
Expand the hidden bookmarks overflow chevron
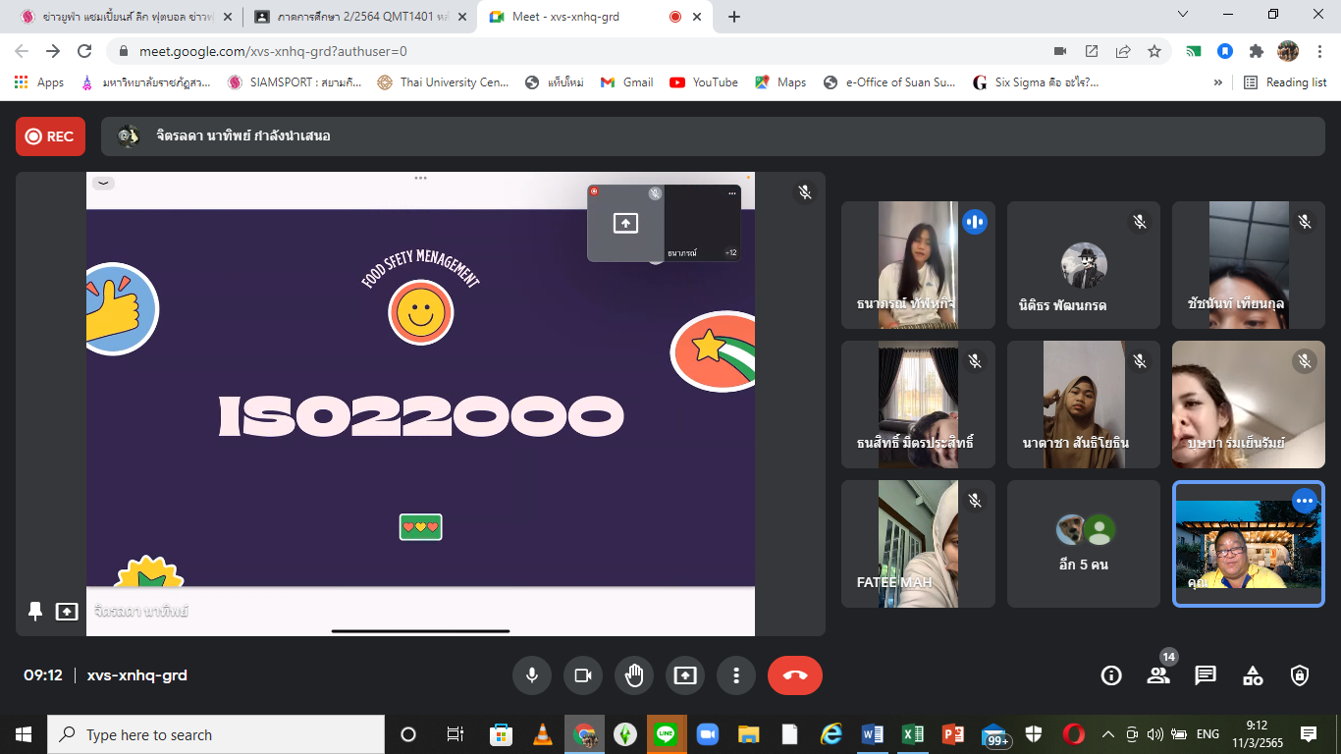(x=1218, y=82)
